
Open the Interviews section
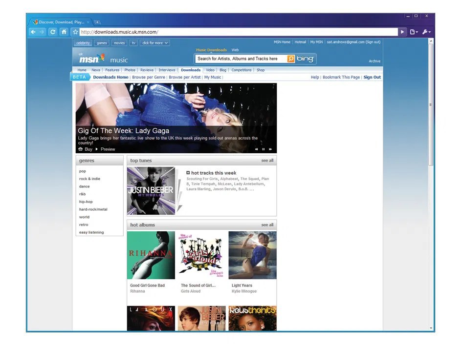point(167,70)
